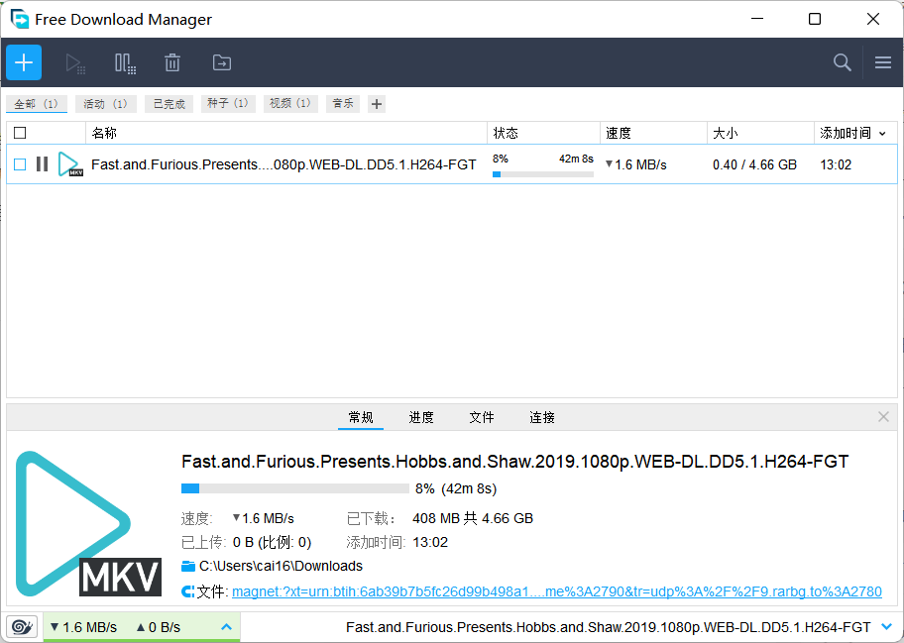This screenshot has height=643, width=904.
Task: Start all downloads via toolbar play icon
Action: [x=75, y=62]
